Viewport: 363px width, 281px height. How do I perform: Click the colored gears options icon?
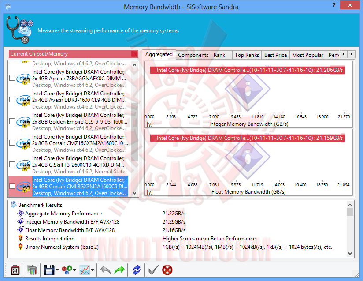pyautogui.click(x=67, y=270)
